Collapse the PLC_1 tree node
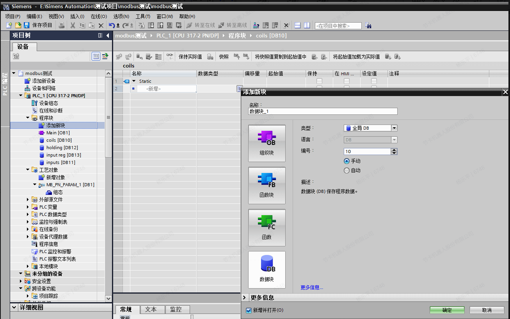The image size is (510, 319). [x=21, y=96]
